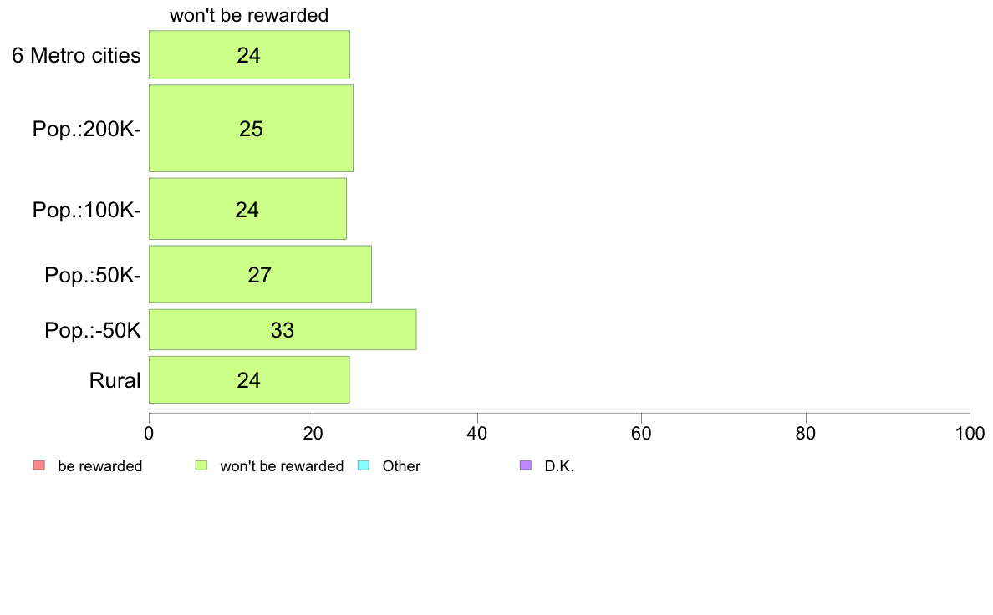Click the green won't be rewarded legend swatch

coord(201,465)
